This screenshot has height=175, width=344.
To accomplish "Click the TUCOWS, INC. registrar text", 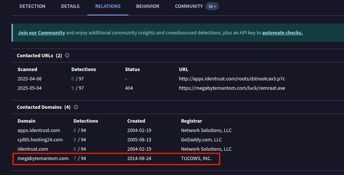I will (x=196, y=158).
